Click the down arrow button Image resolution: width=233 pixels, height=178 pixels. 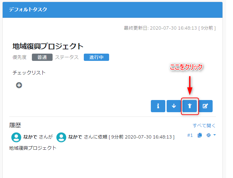coord(174,106)
